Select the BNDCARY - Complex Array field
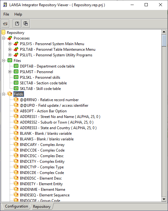The height and width of the screenshot is (211, 168). (x=42, y=145)
